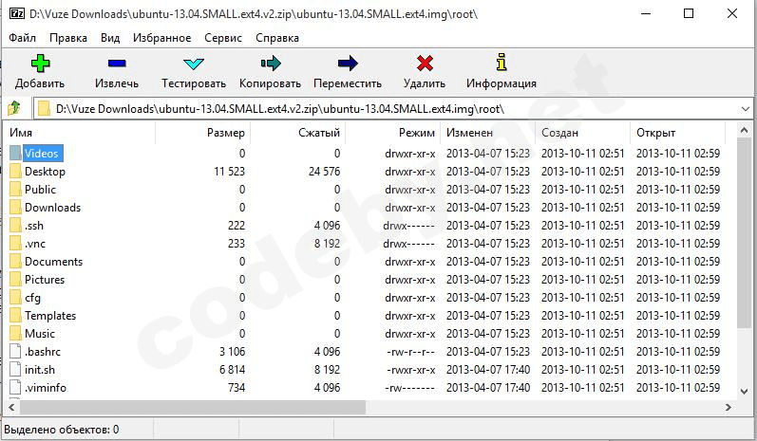This screenshot has height=441, width=757.
Task: Maximize the 7-Zip window
Action: 689,13
